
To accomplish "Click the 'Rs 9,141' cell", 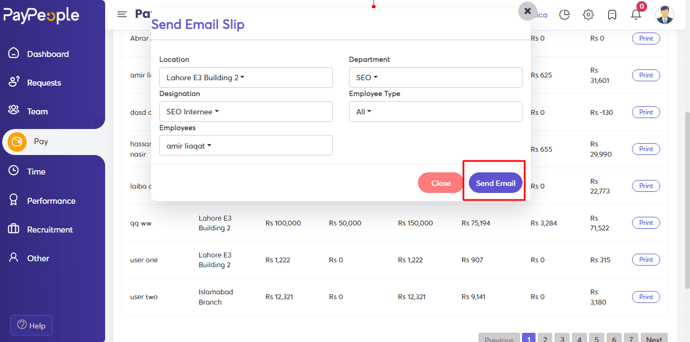I will (x=474, y=296).
